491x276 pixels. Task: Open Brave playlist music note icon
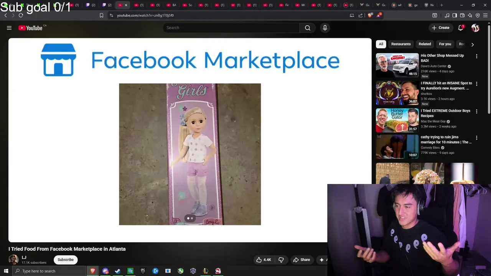click(x=447, y=15)
